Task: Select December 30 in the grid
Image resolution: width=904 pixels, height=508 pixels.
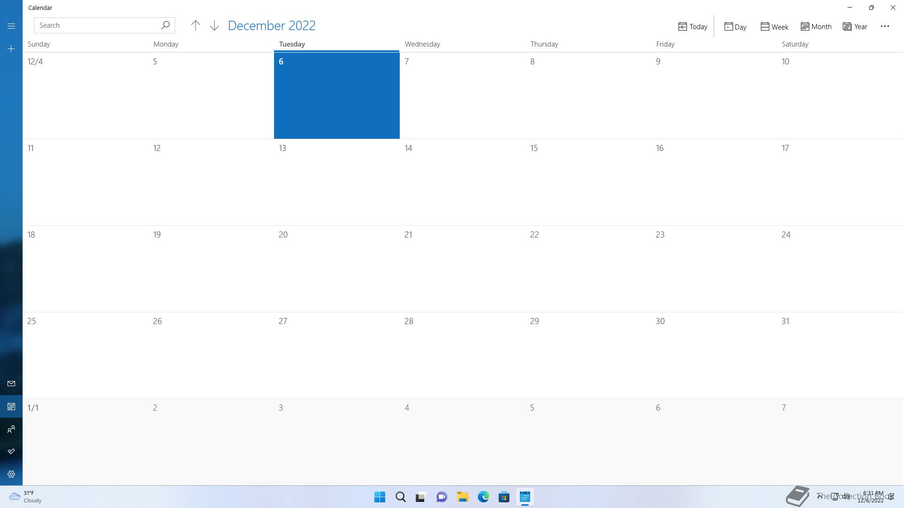Action: (714, 355)
